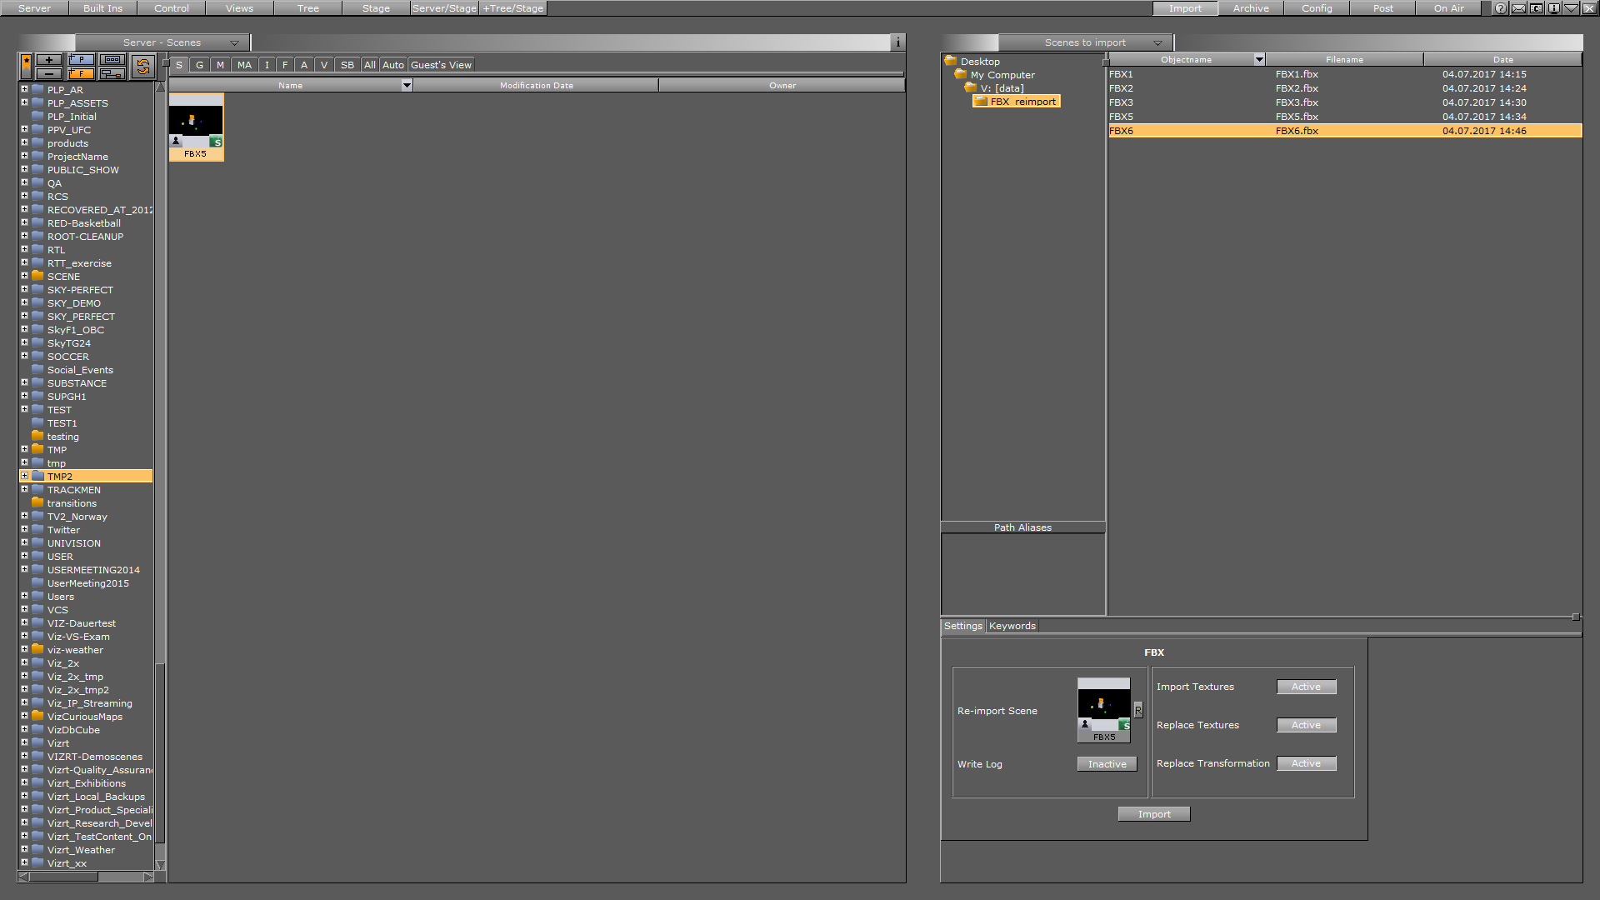Viewport: 1600px width, 900px height.
Task: Toggle Import Textures to Inactive
Action: [1306, 687]
